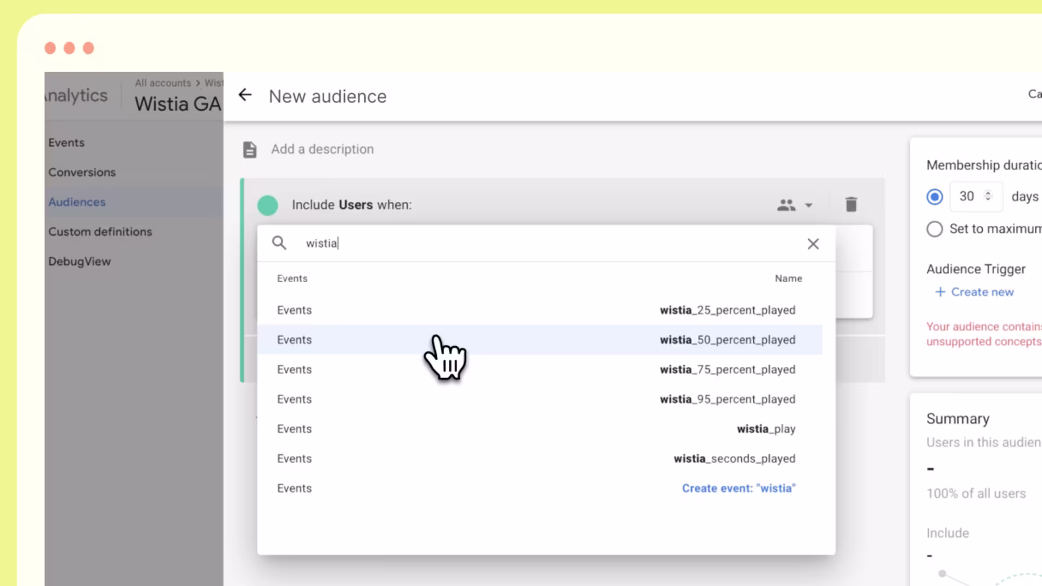1042x586 pixels.
Task: Select Events in the left sidebar
Action: point(66,142)
